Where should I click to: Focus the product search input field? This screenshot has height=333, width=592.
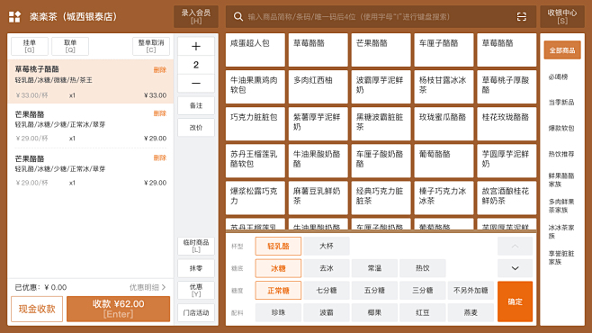(380, 16)
